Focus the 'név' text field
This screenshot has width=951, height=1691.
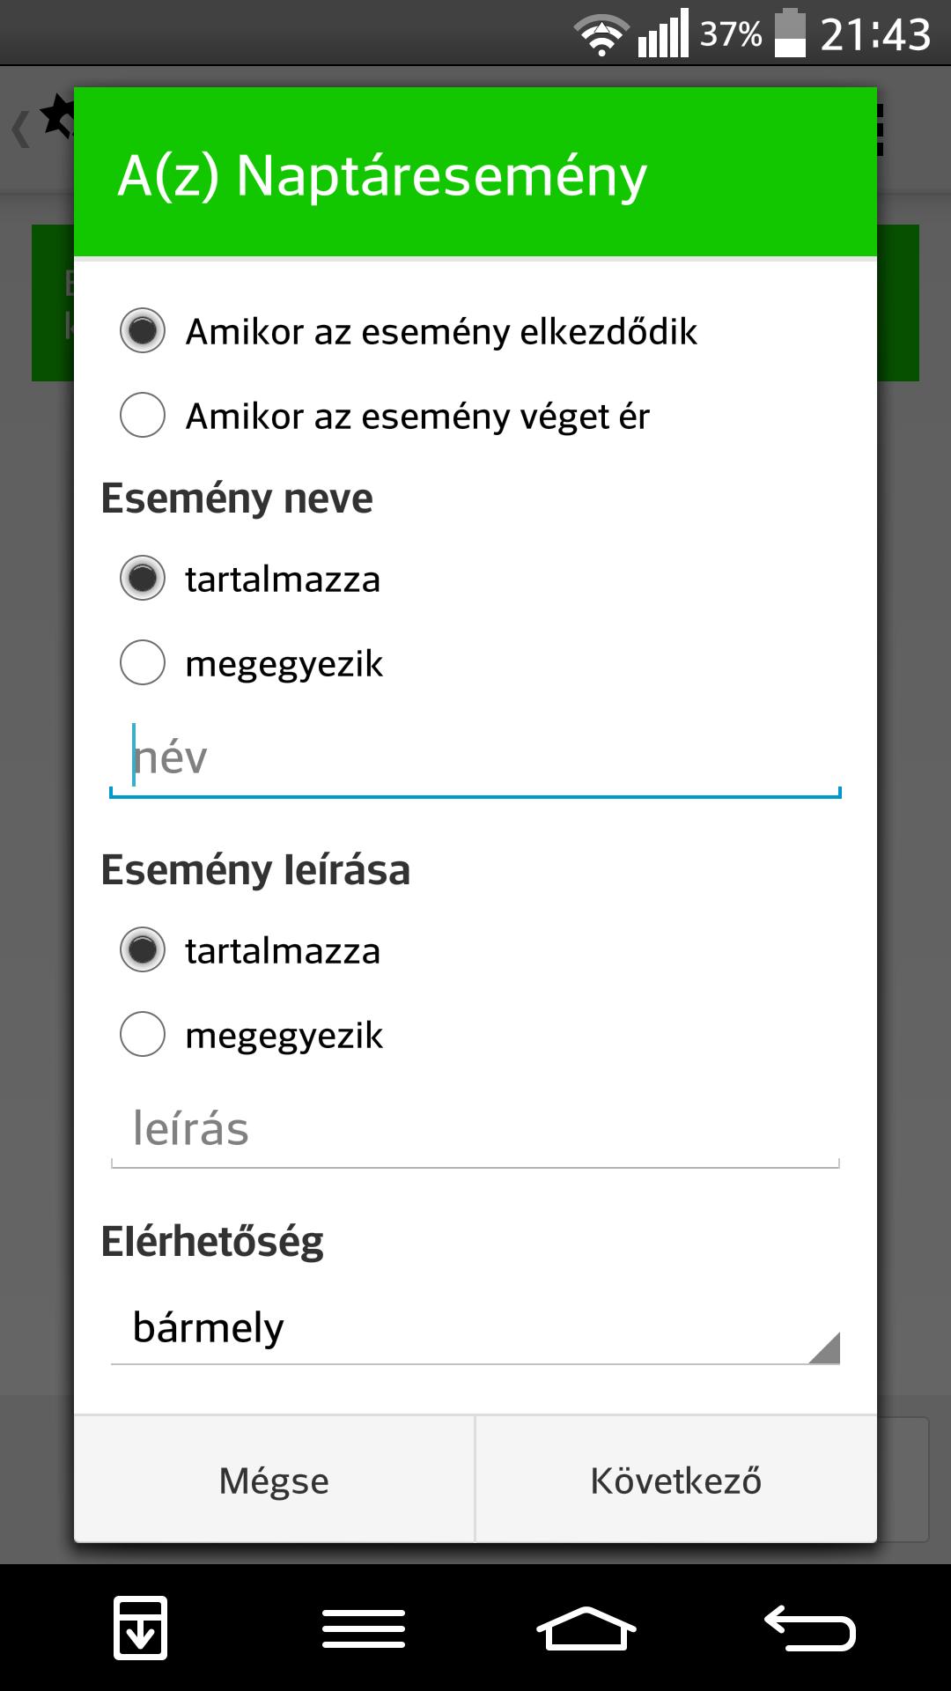click(475, 758)
